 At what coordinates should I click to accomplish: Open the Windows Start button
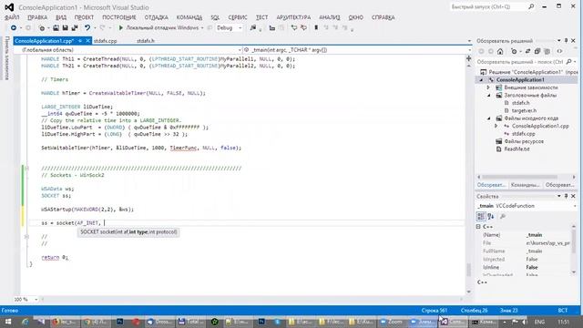pyautogui.click(x=7, y=322)
